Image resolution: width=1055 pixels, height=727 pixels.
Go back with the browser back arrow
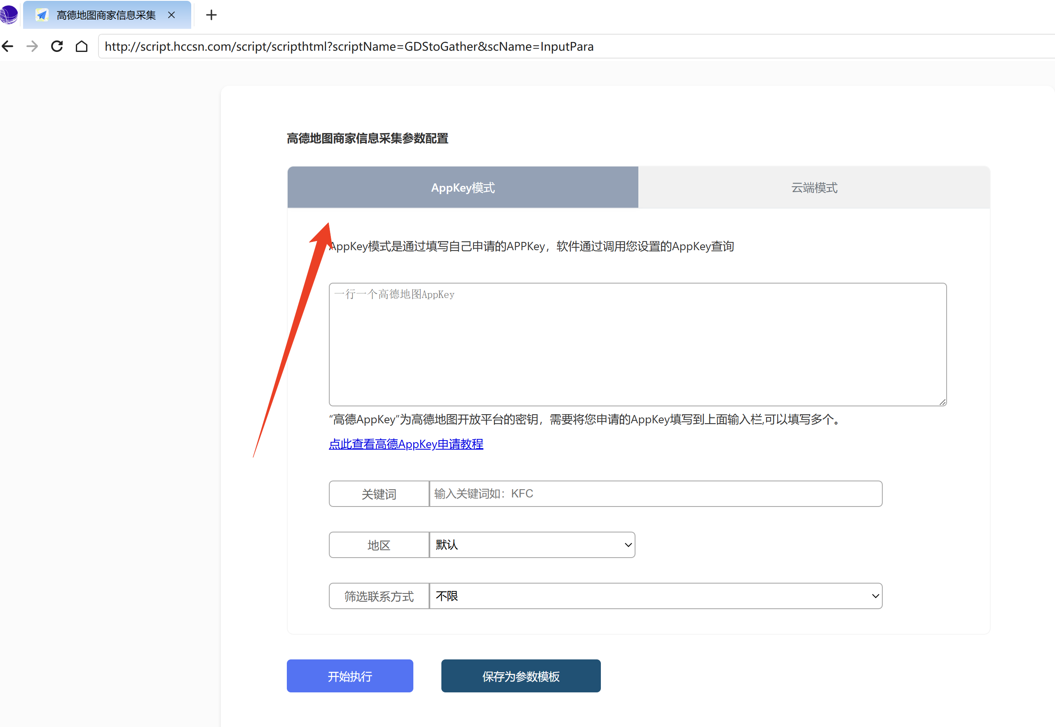click(x=8, y=46)
